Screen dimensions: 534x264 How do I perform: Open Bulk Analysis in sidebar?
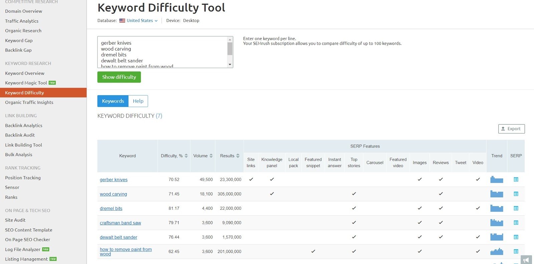point(18,155)
